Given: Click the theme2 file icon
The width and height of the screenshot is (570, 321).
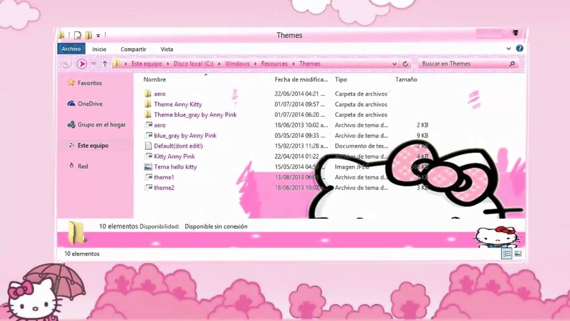Looking at the screenshot, I should pyautogui.click(x=148, y=188).
